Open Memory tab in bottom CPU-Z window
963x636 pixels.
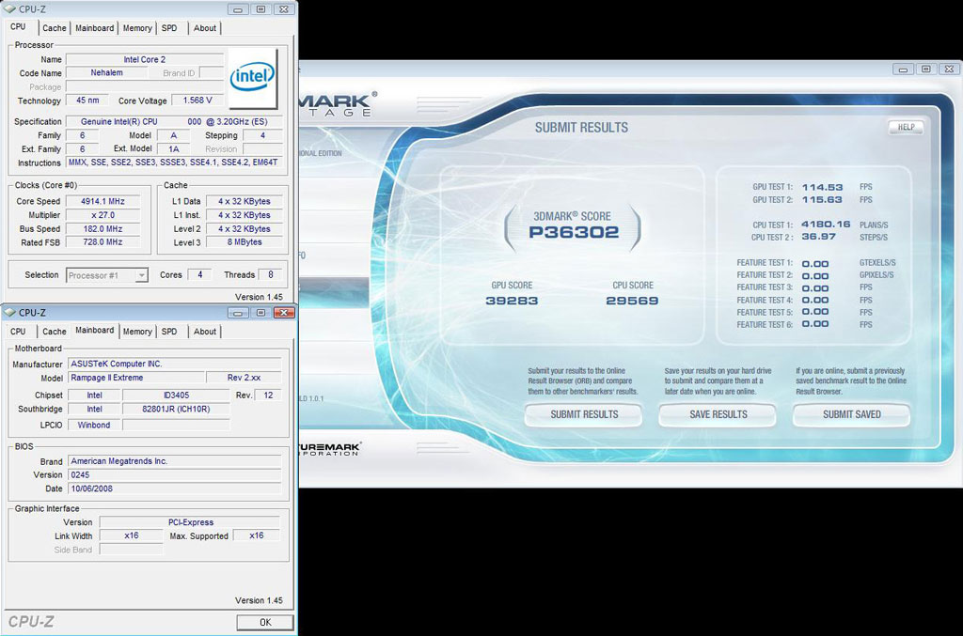(x=137, y=332)
